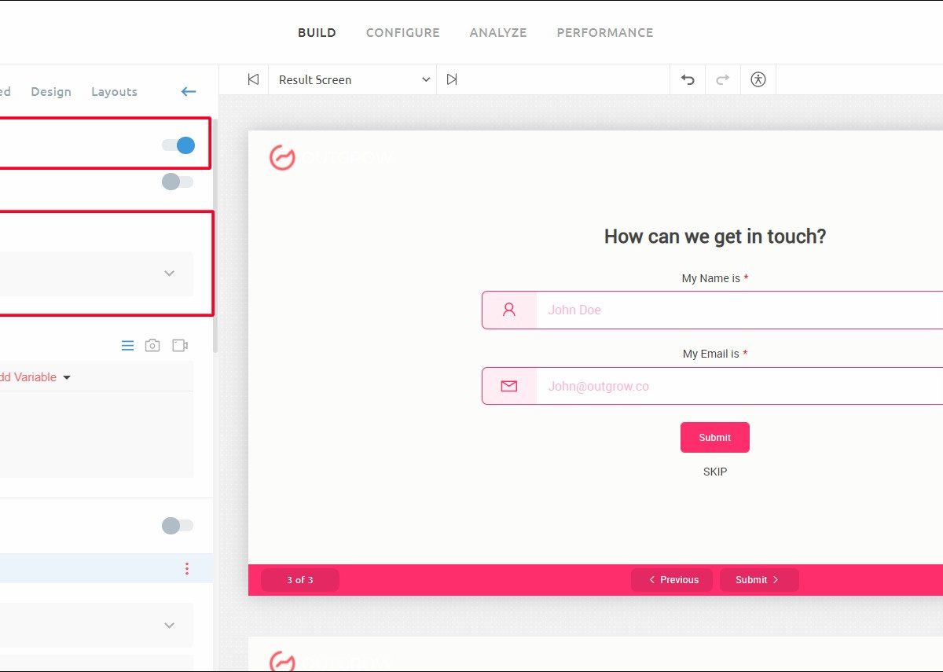Switch to the CONFIGURE tab
This screenshot has height=672, width=943.
(402, 33)
